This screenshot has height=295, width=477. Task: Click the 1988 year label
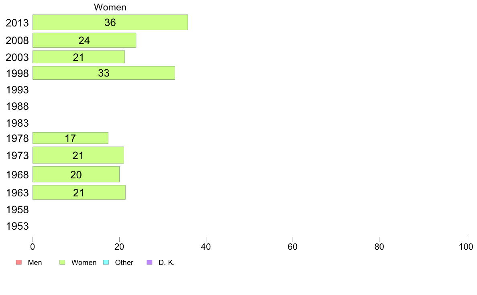tap(17, 106)
